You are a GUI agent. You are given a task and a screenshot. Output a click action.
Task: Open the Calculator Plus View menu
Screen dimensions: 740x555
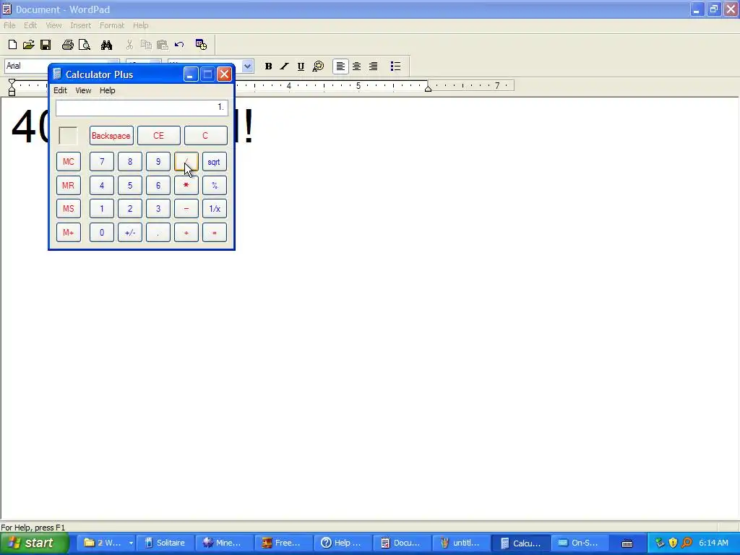tap(84, 90)
